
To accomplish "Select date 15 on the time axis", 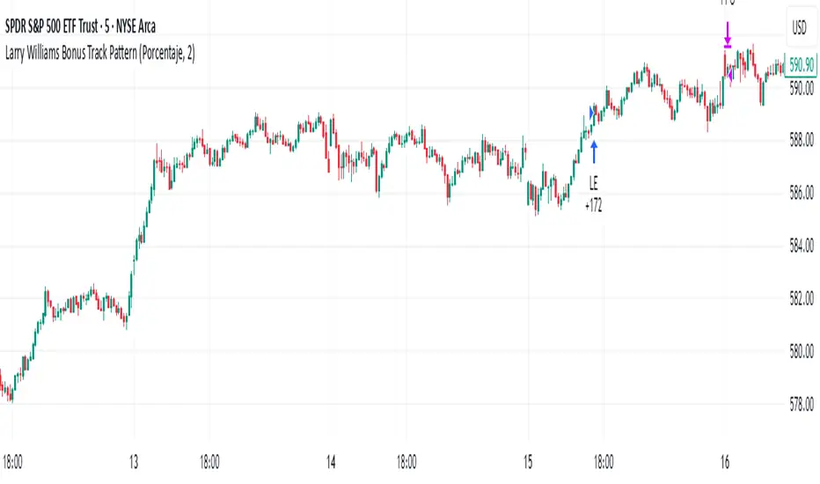I will [x=528, y=458].
